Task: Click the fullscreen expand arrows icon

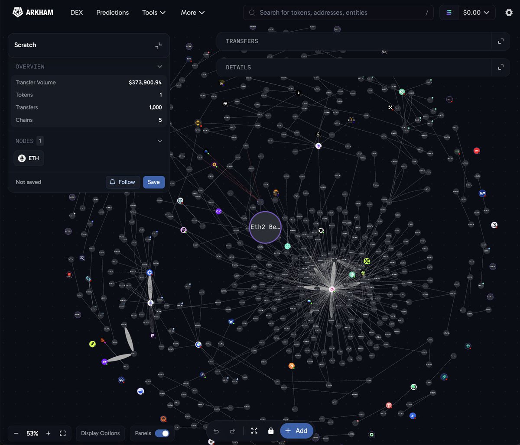Action: point(254,431)
